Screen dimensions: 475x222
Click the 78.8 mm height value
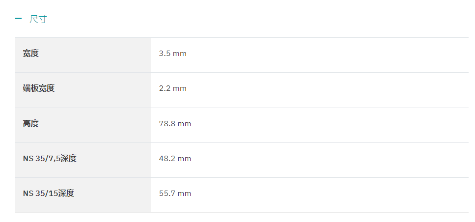175,124
